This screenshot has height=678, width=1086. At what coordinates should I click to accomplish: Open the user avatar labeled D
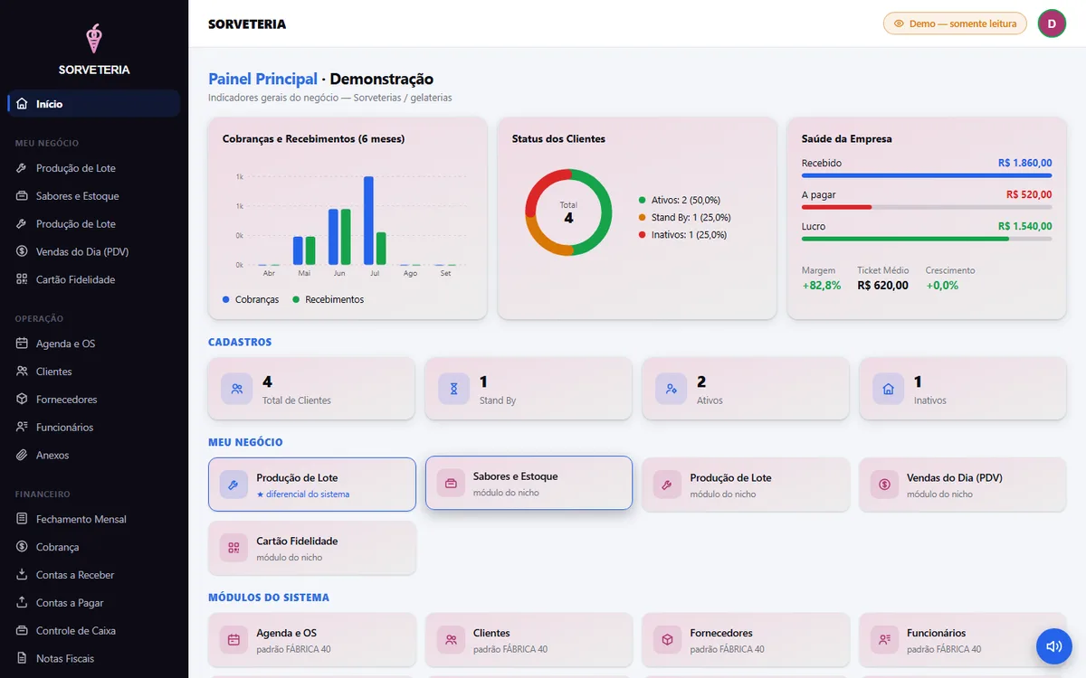[x=1052, y=24]
